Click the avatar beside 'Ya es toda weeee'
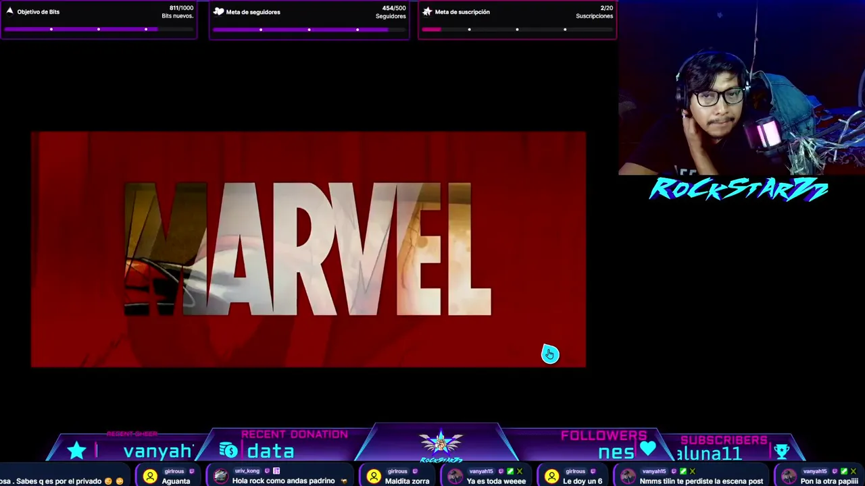 pyautogui.click(x=455, y=477)
